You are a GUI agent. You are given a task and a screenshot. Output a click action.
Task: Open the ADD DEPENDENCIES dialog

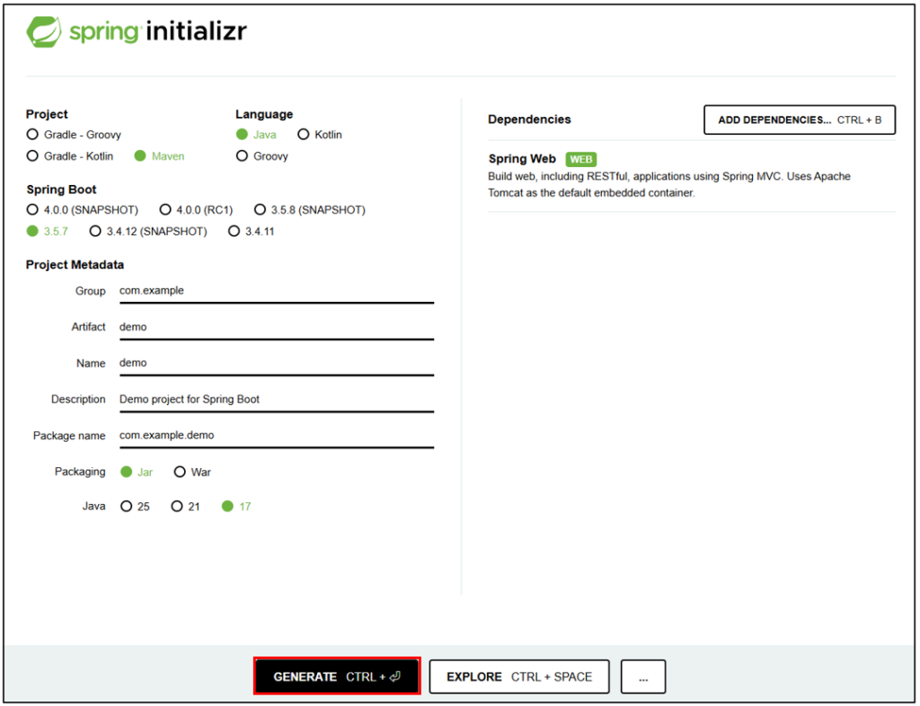[x=799, y=119]
